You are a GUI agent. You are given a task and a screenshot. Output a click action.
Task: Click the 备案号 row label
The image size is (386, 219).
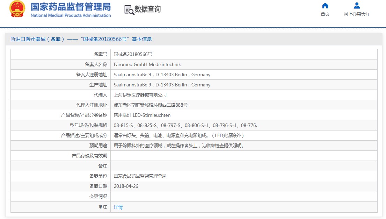101,54
